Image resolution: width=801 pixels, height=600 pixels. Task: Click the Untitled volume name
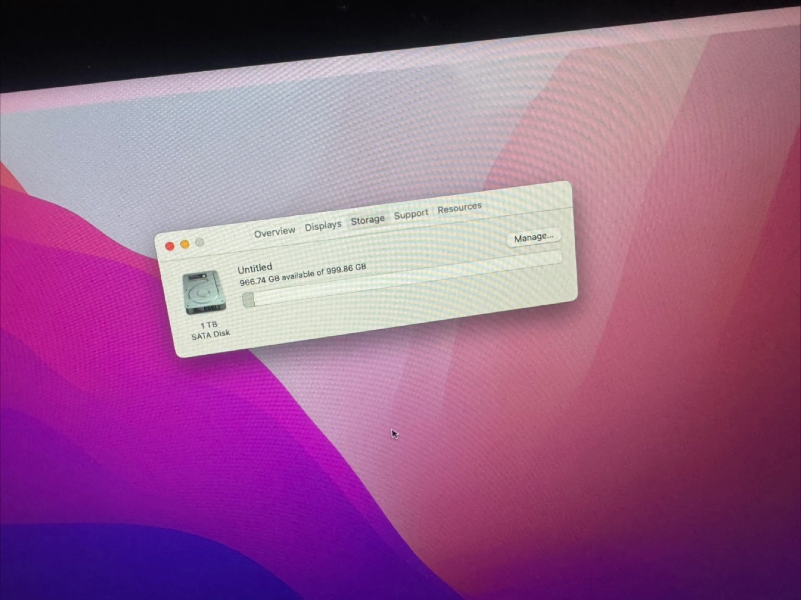255,268
